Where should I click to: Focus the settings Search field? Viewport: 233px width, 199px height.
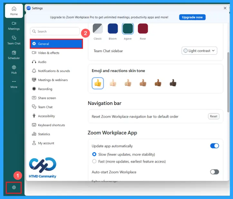(55, 31)
